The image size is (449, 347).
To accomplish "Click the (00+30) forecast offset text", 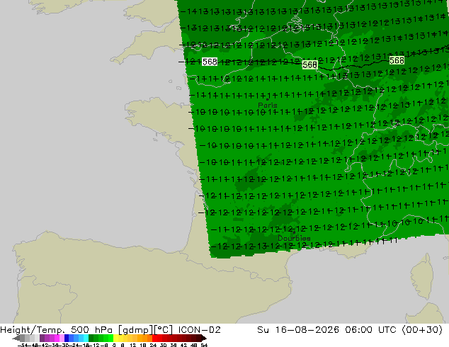I will (422, 330).
